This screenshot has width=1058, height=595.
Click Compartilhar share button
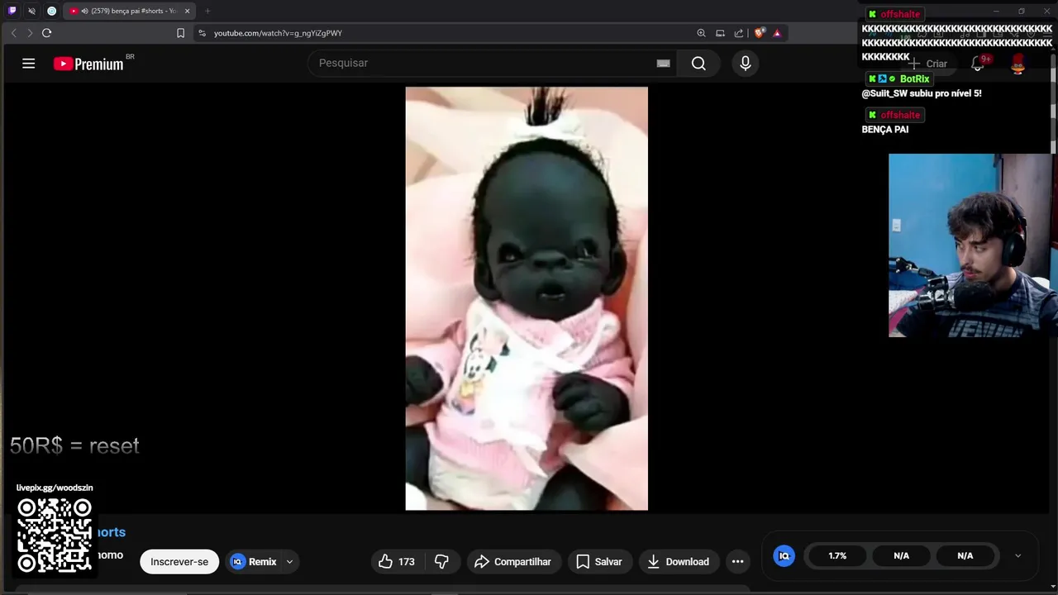pos(513,562)
